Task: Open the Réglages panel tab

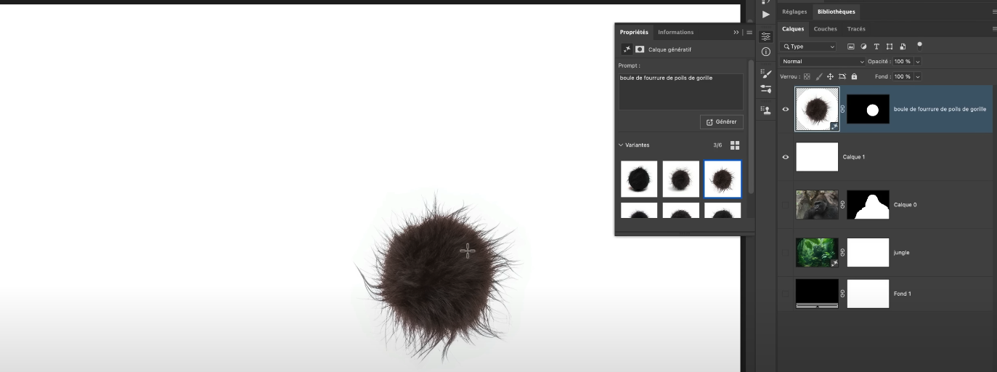Action: point(794,12)
